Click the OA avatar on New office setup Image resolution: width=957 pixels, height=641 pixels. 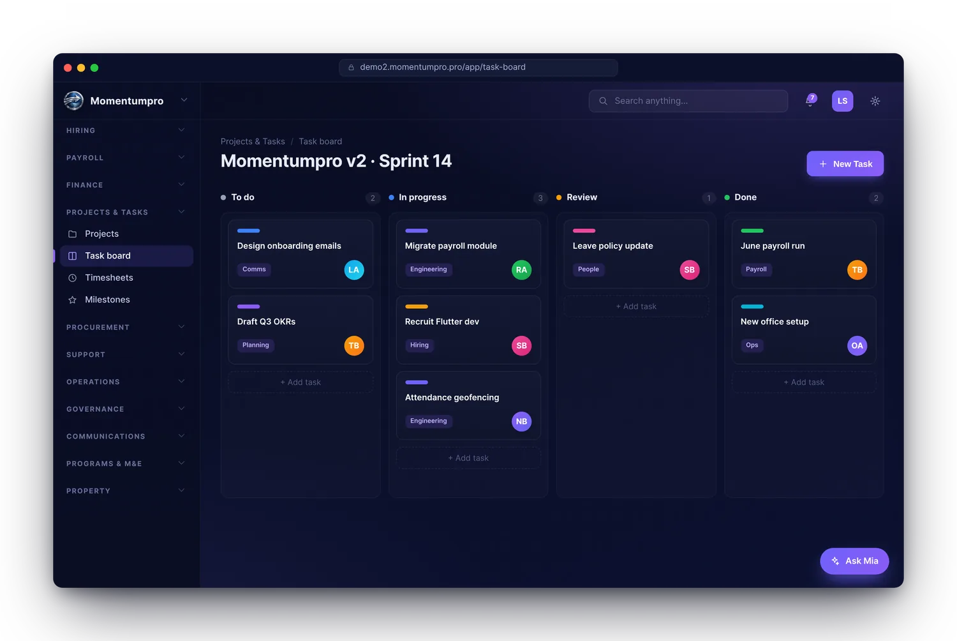tap(857, 345)
